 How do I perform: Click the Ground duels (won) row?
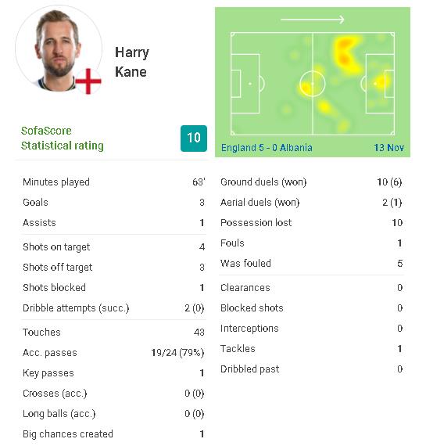(x=311, y=182)
